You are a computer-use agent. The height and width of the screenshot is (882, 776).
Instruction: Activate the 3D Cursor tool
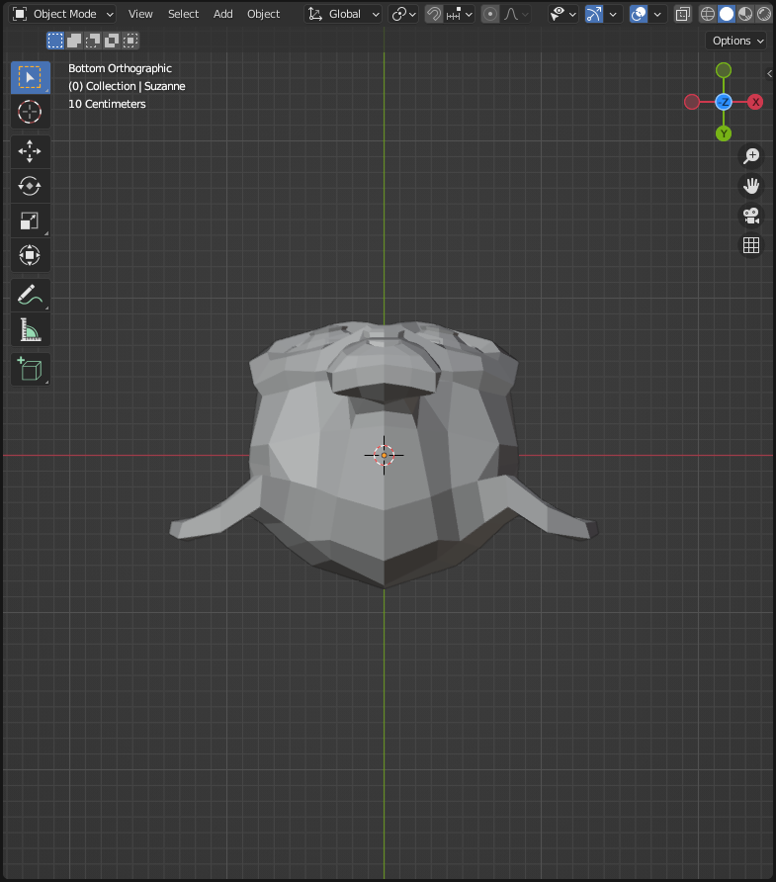click(x=31, y=112)
